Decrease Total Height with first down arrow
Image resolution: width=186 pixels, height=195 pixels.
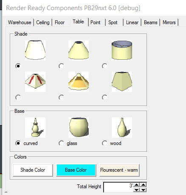[137, 190]
